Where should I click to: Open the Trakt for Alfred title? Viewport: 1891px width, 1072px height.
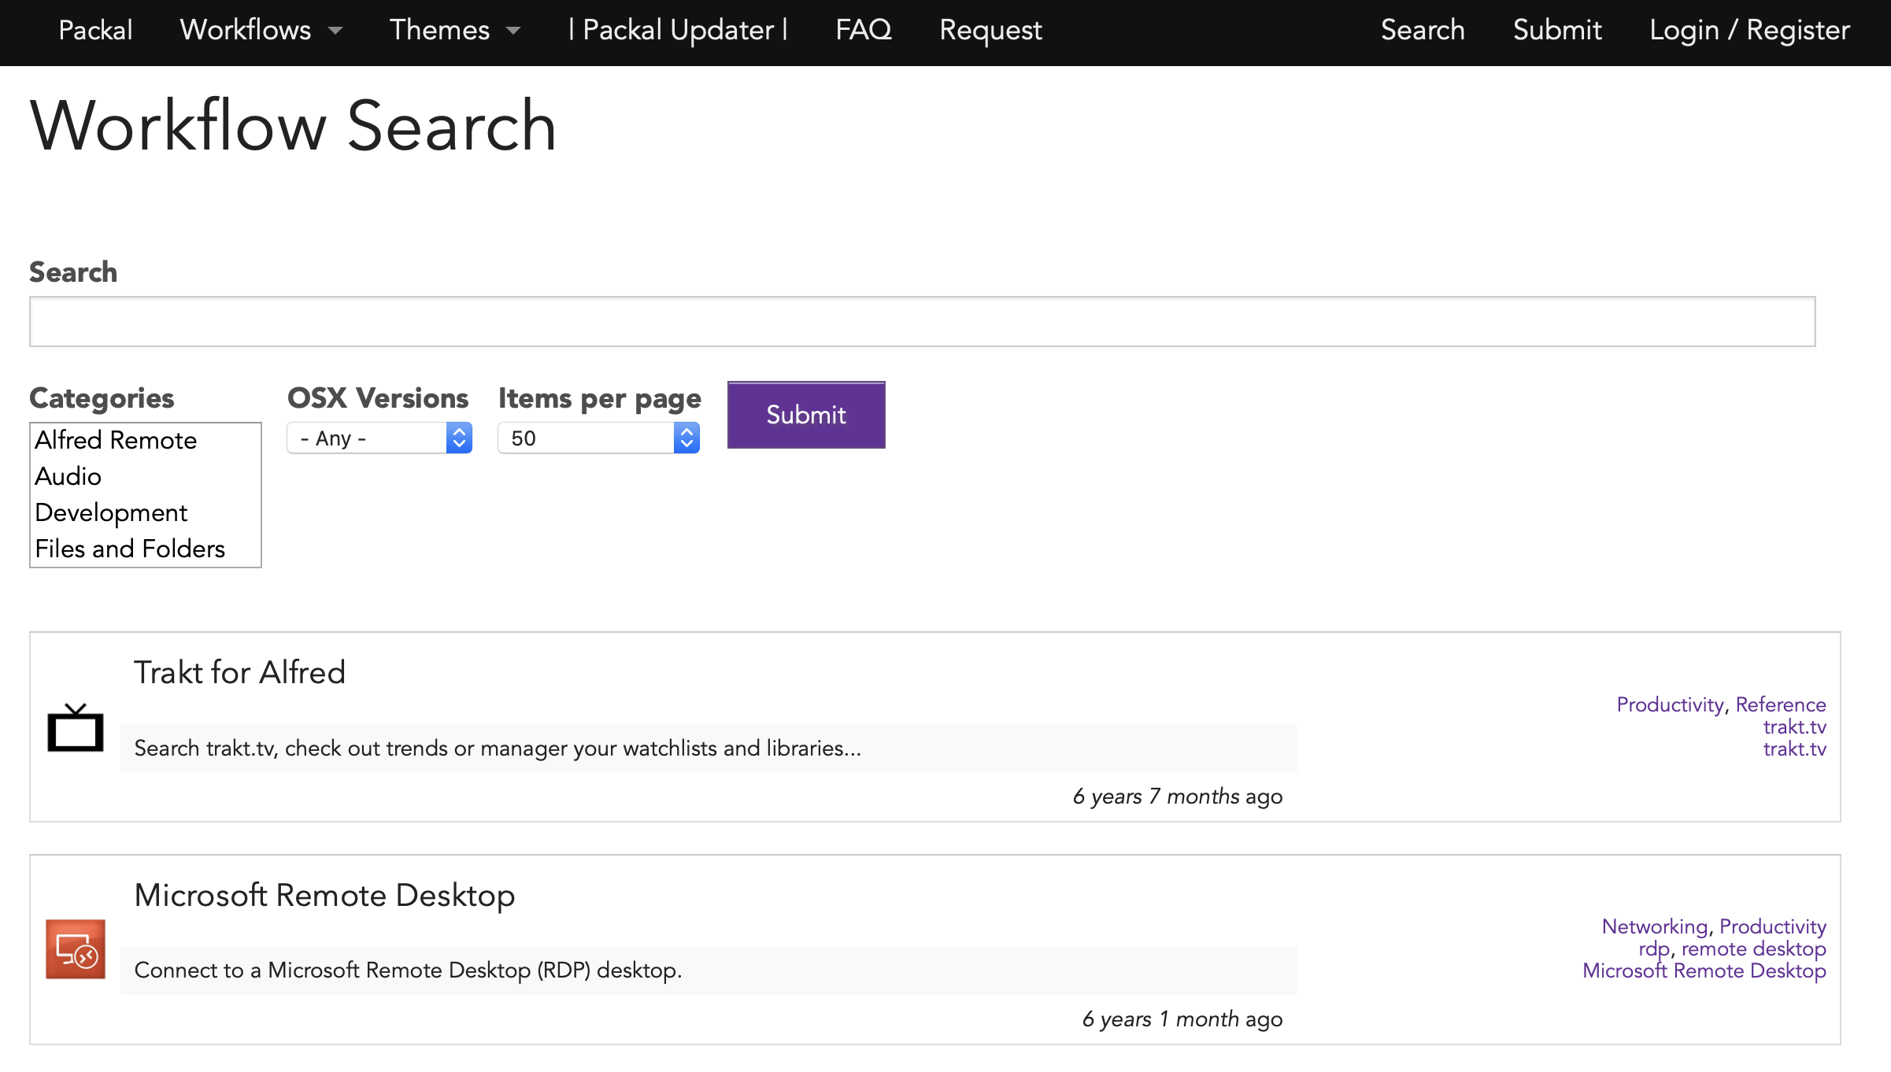pos(239,672)
